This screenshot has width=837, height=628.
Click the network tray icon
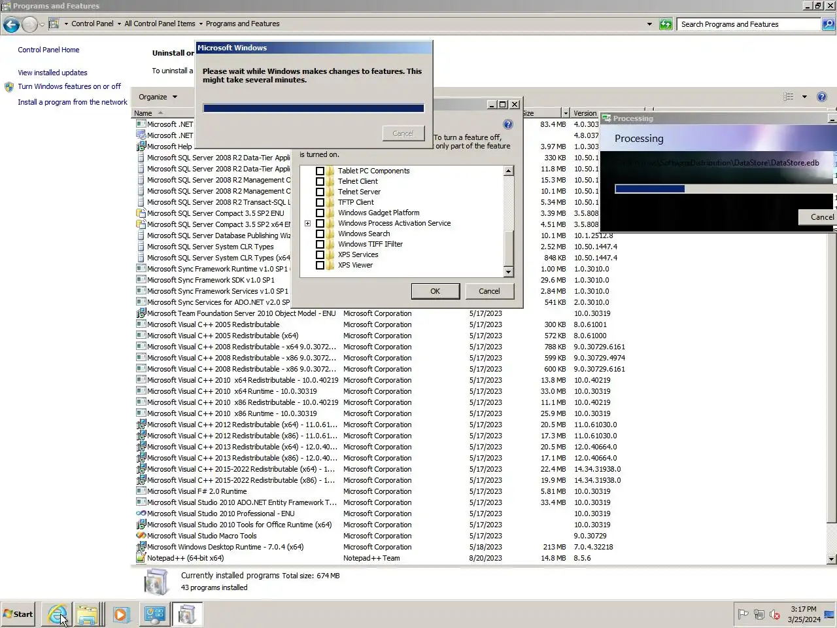759,614
